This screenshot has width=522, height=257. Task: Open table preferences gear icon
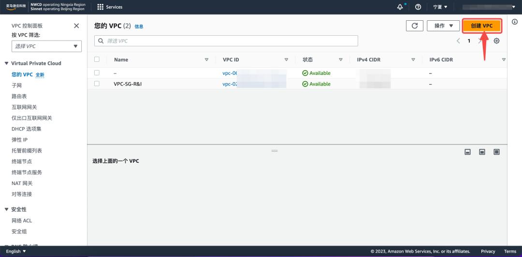pos(496,41)
